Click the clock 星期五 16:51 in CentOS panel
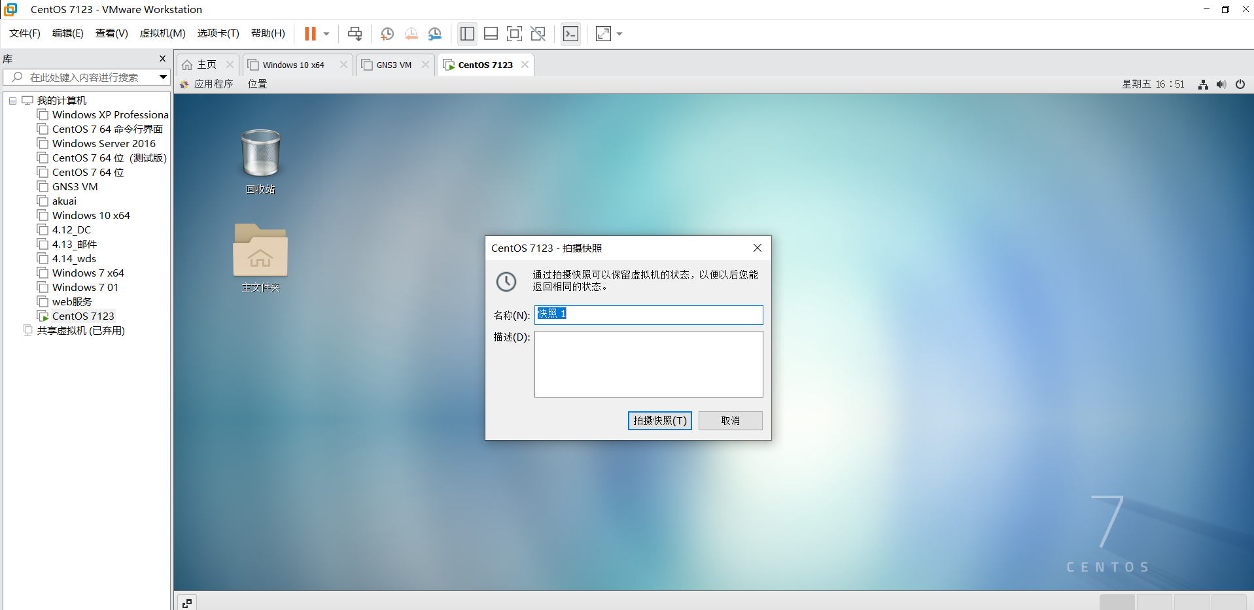This screenshot has width=1254, height=610. (x=1153, y=84)
